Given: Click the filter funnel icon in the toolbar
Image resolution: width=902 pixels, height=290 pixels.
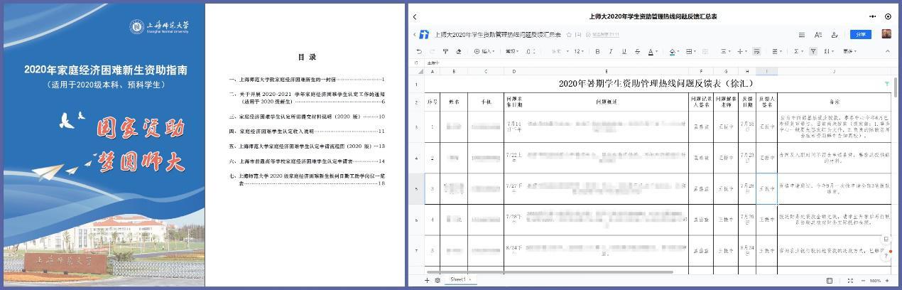Looking at the screenshot, I should coord(813,51).
